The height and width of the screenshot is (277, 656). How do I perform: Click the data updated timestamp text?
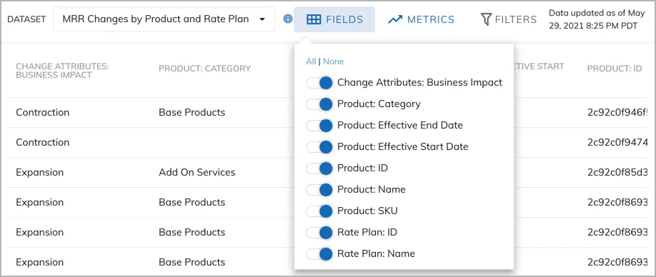tap(597, 19)
